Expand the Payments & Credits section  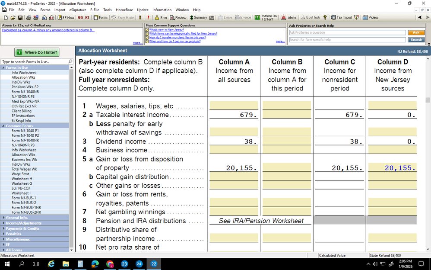pos(22,228)
